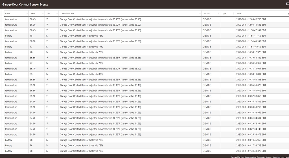Screen dimensions: 289x158
Task: Select date cell 2020-06-01 10:58:12.373 EDT
Action: point(251,52)
